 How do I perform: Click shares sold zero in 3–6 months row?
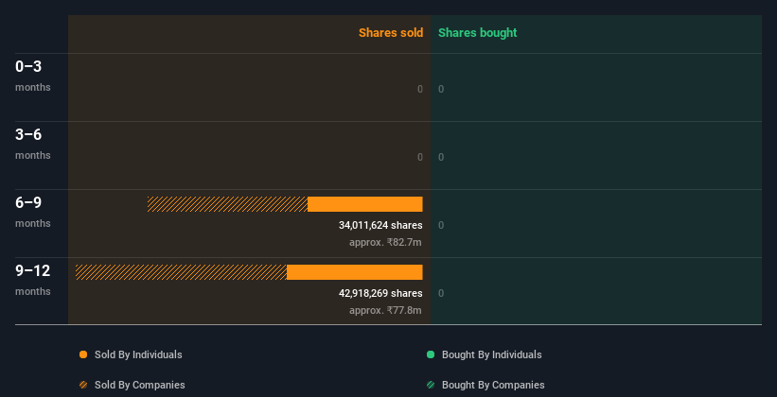[x=420, y=157]
